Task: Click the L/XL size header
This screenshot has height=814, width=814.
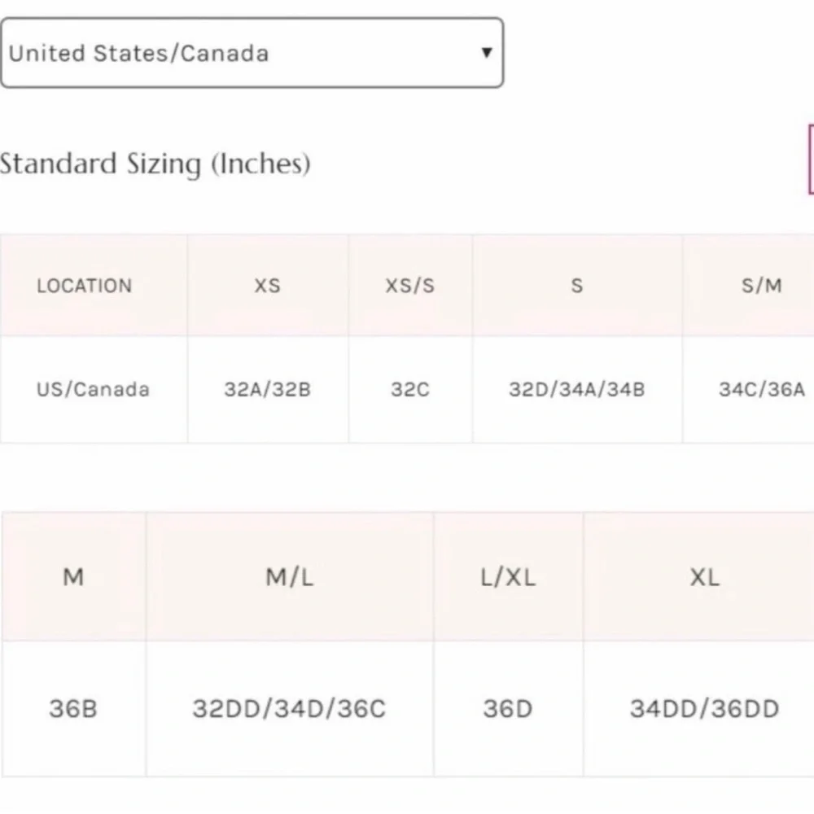Action: click(508, 577)
